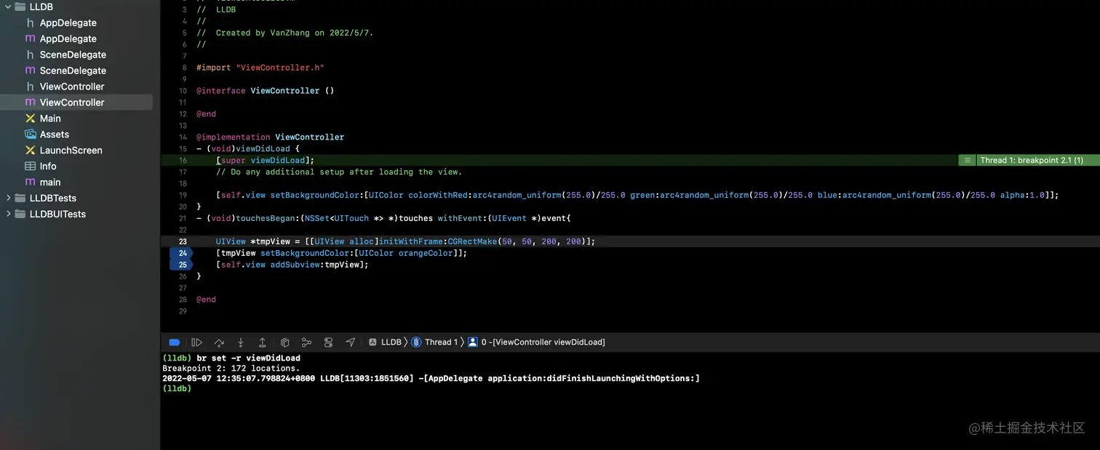Viewport: 1100px width, 450px height.
Task: Click the Created by VanZhang comment line
Action: coord(284,33)
